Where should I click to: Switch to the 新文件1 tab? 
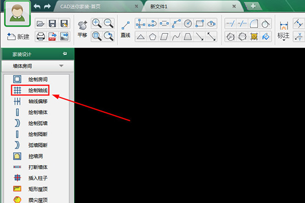pos(159,7)
